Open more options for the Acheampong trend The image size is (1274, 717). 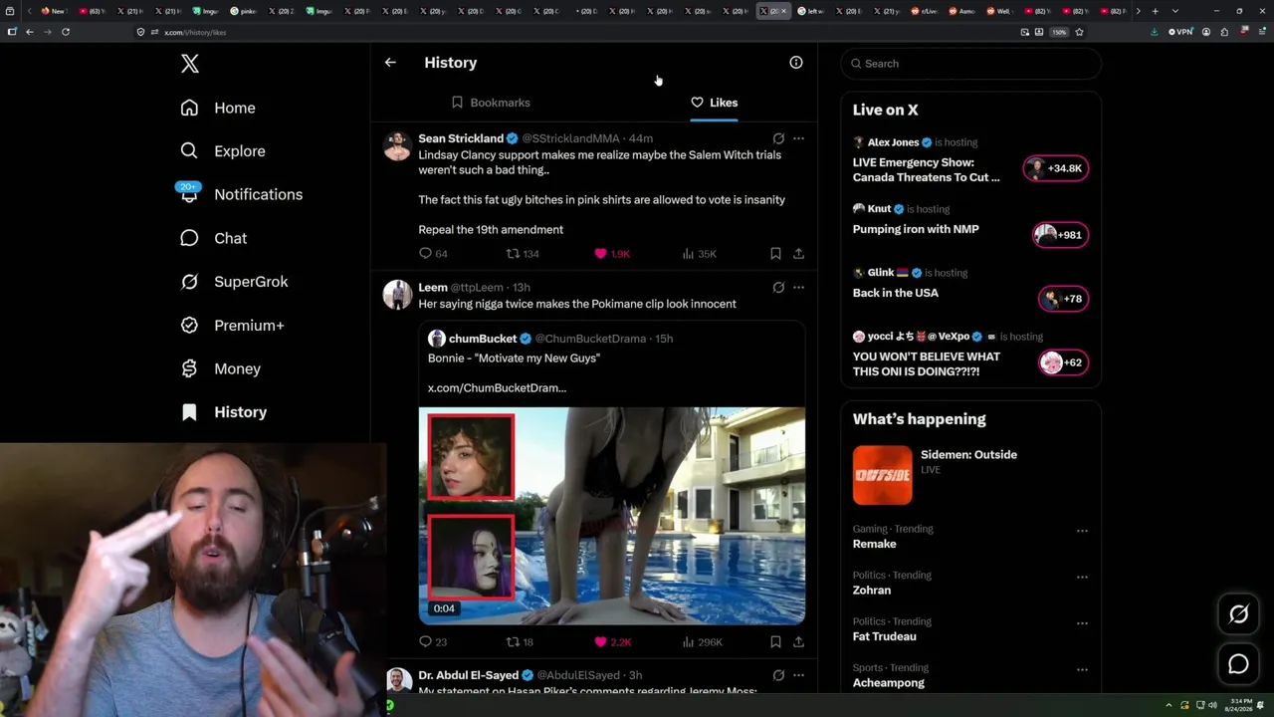pos(1082,670)
